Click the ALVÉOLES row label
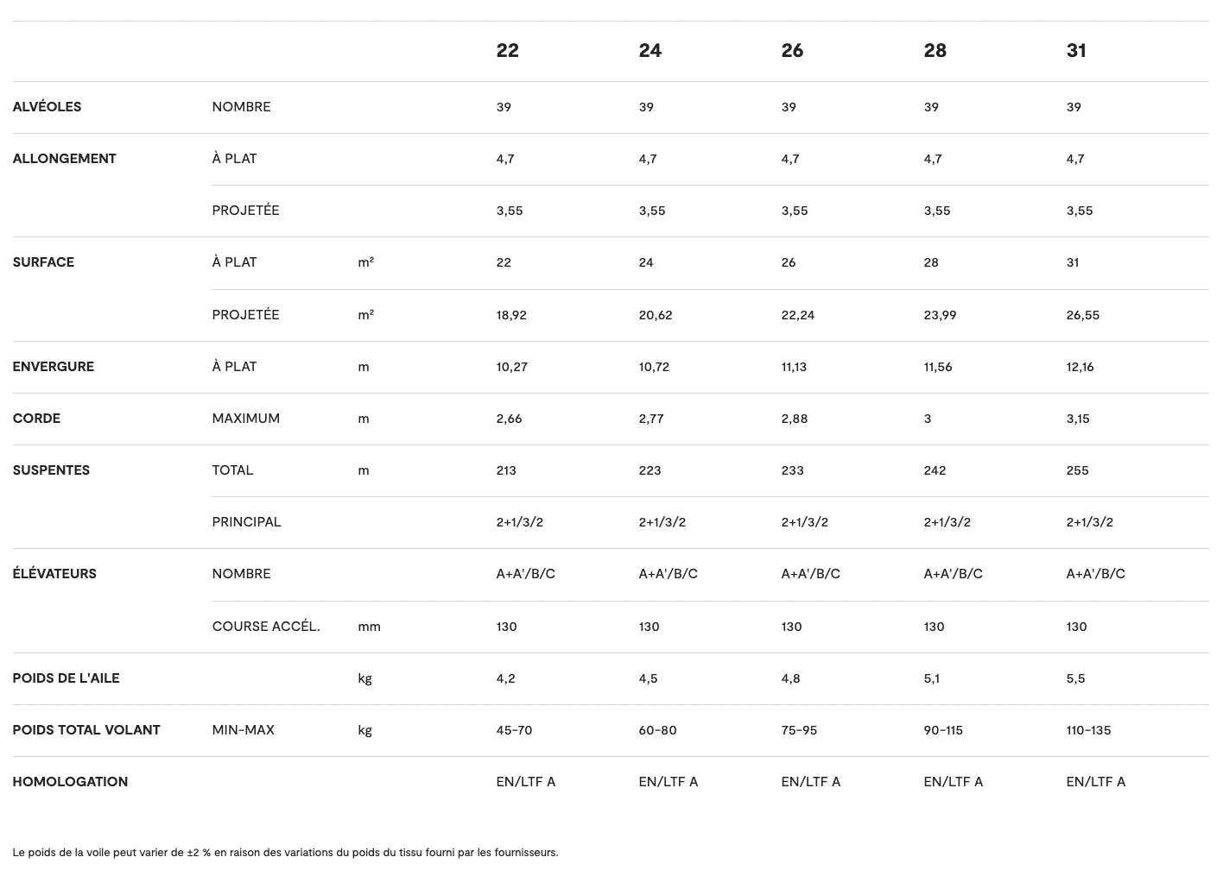Image resolution: width=1223 pixels, height=870 pixels. [x=47, y=107]
